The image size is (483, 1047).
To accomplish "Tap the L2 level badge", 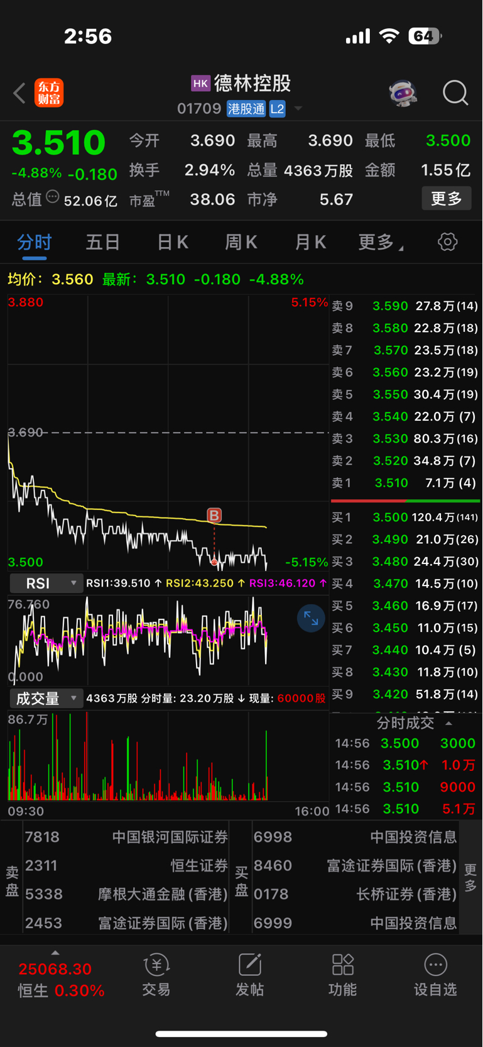I will click(x=277, y=109).
